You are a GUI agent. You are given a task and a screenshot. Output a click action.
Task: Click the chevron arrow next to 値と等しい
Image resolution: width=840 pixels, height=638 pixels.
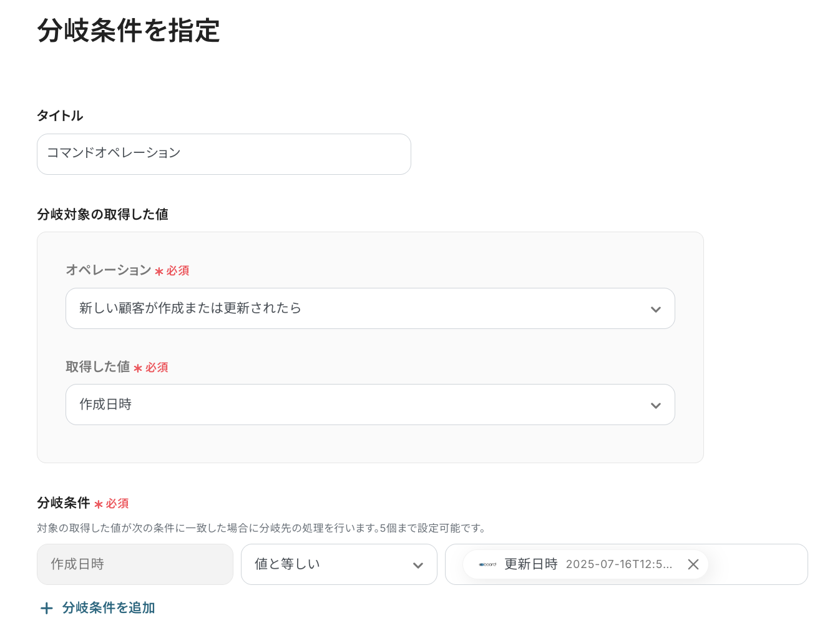pyautogui.click(x=418, y=565)
